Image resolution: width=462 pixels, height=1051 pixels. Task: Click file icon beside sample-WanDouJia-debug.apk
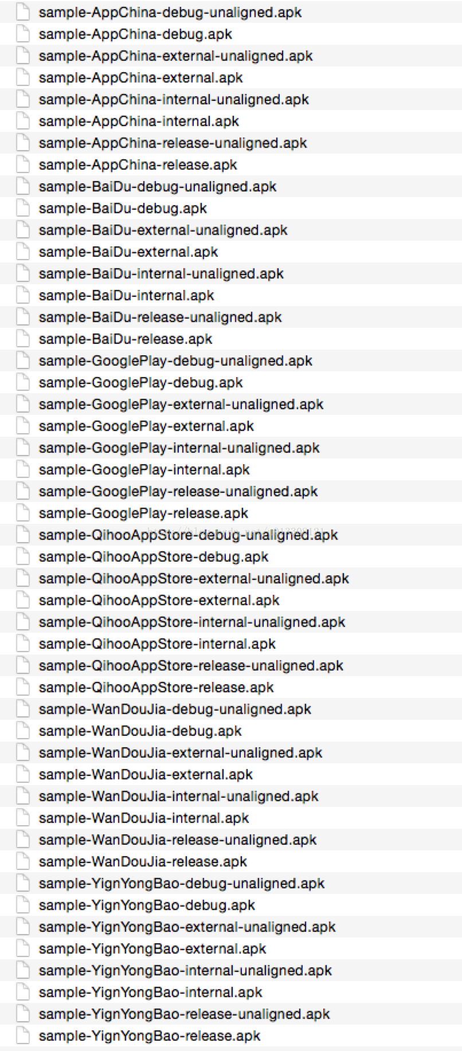[x=23, y=731]
